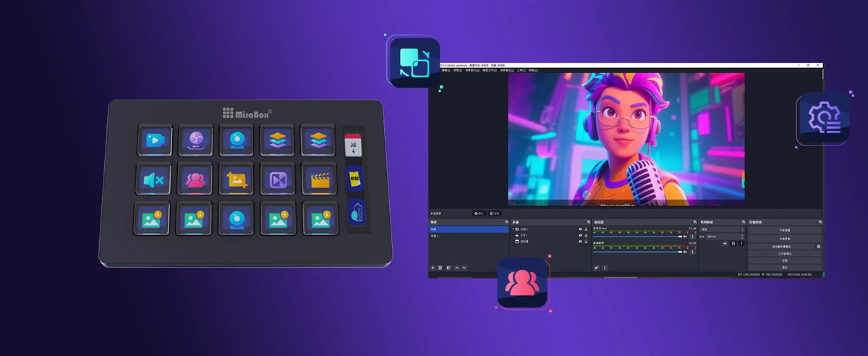Open advanced audio properties gear in mixer
Image resolution: width=868 pixels, height=356 pixels.
[596, 268]
